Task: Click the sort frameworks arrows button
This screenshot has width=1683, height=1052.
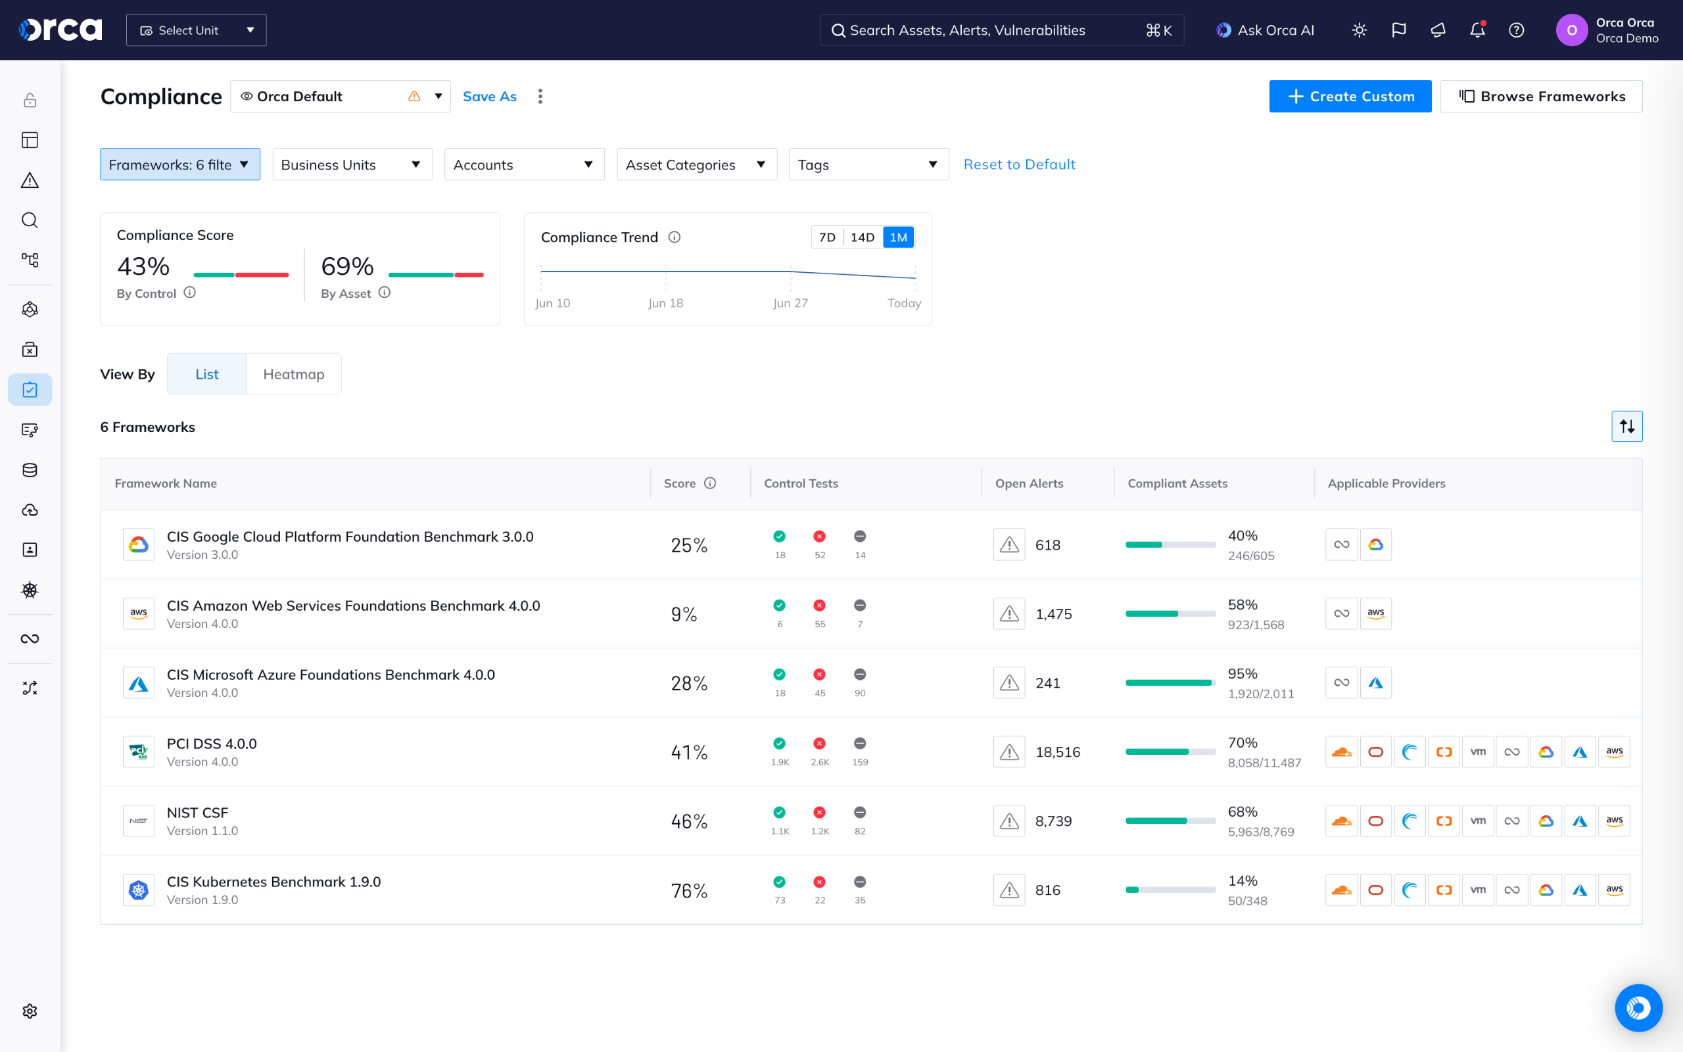Action: 1626,427
